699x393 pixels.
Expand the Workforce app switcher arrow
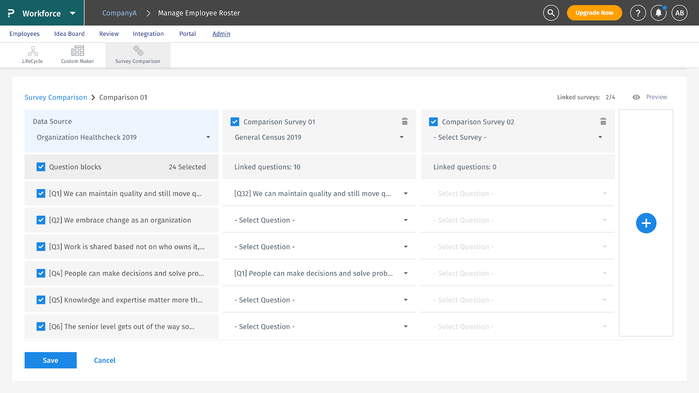click(73, 13)
